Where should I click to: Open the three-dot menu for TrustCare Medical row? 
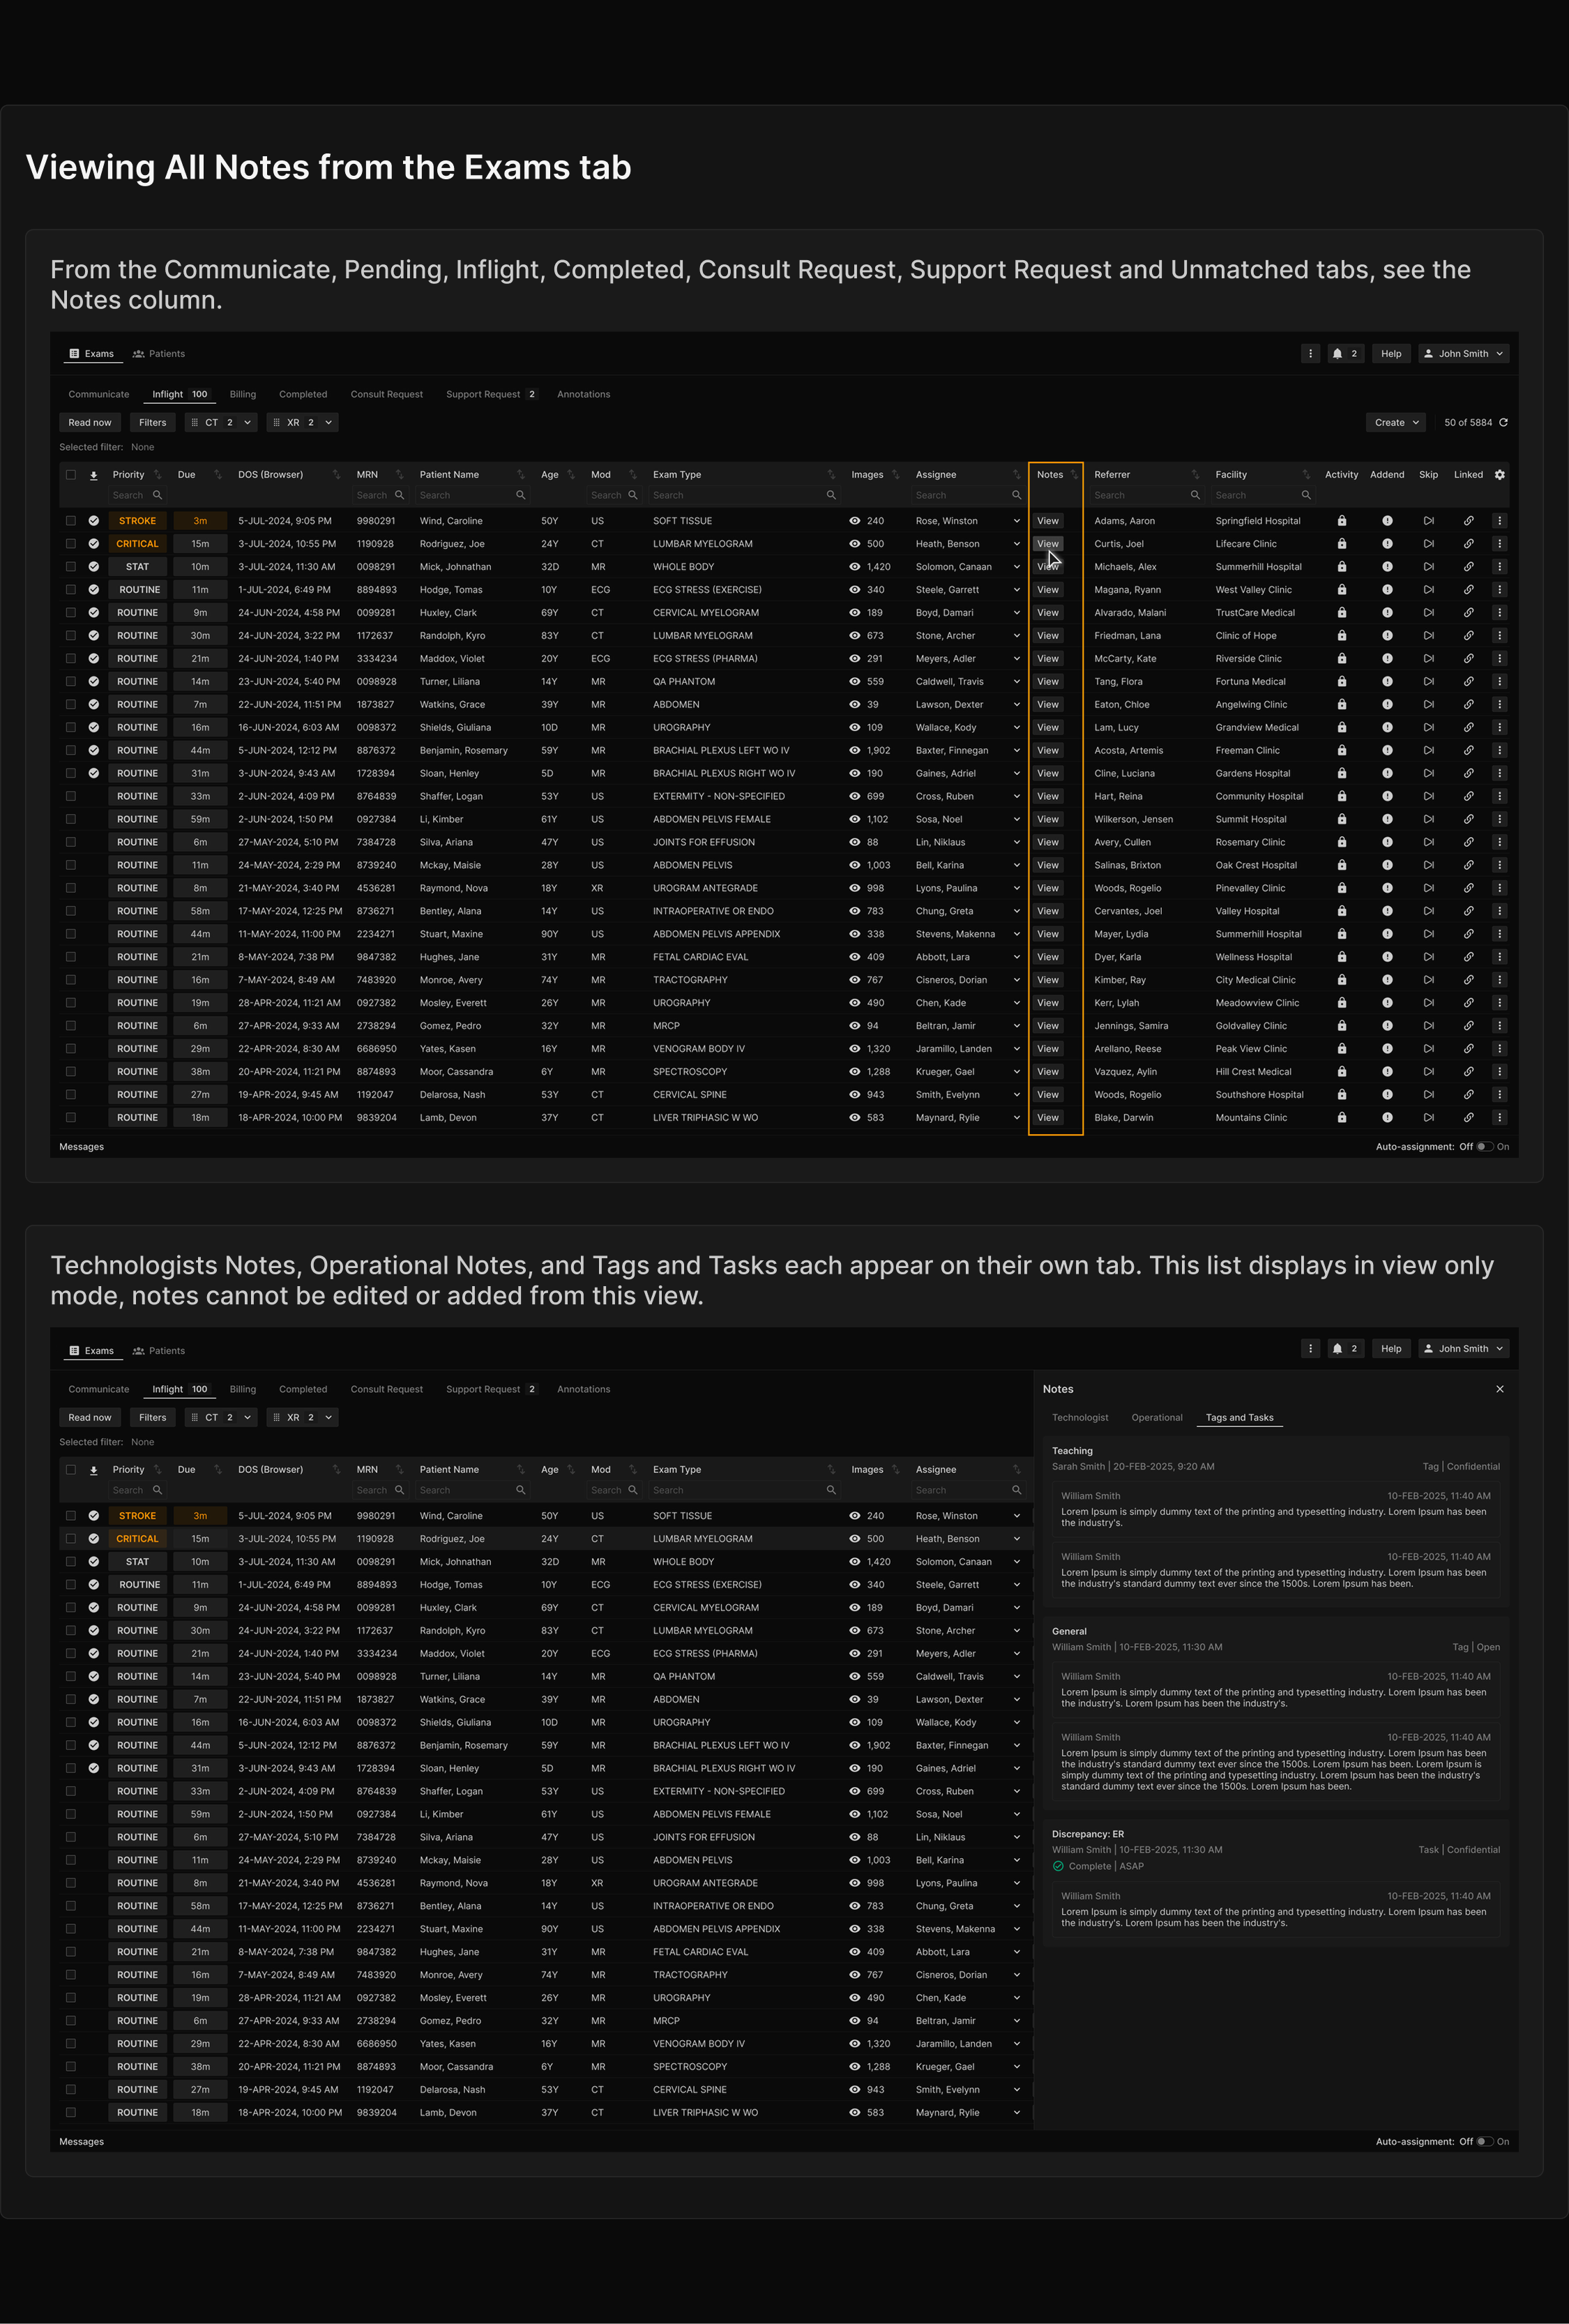click(x=1499, y=613)
